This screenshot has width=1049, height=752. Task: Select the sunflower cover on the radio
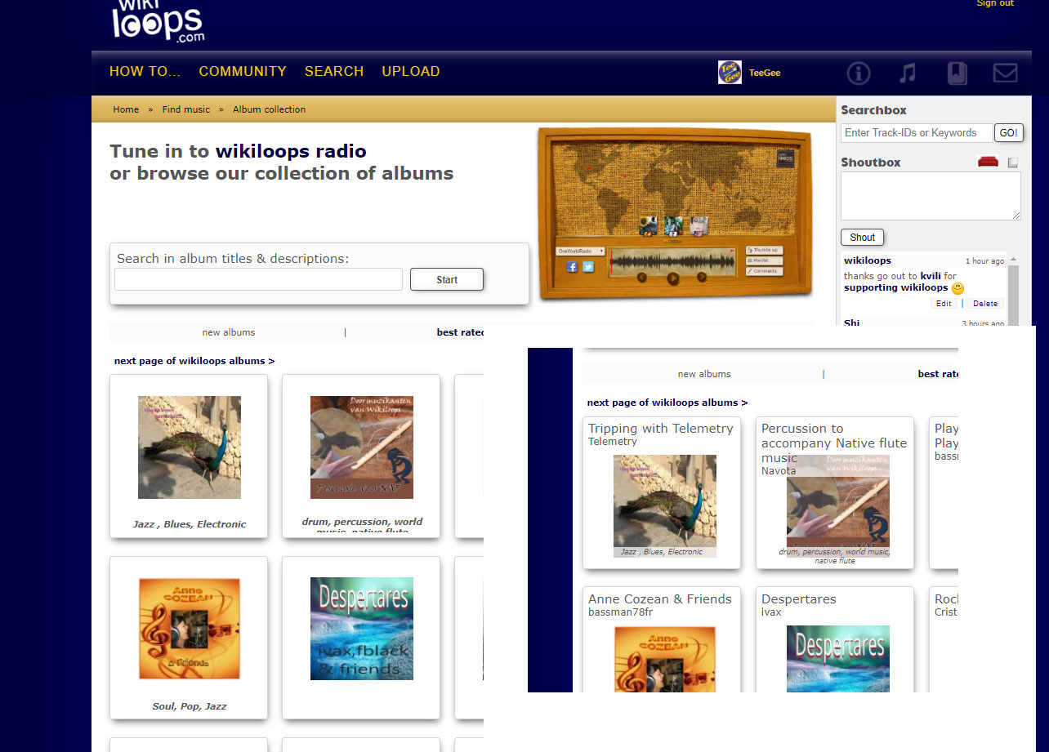pos(648,226)
